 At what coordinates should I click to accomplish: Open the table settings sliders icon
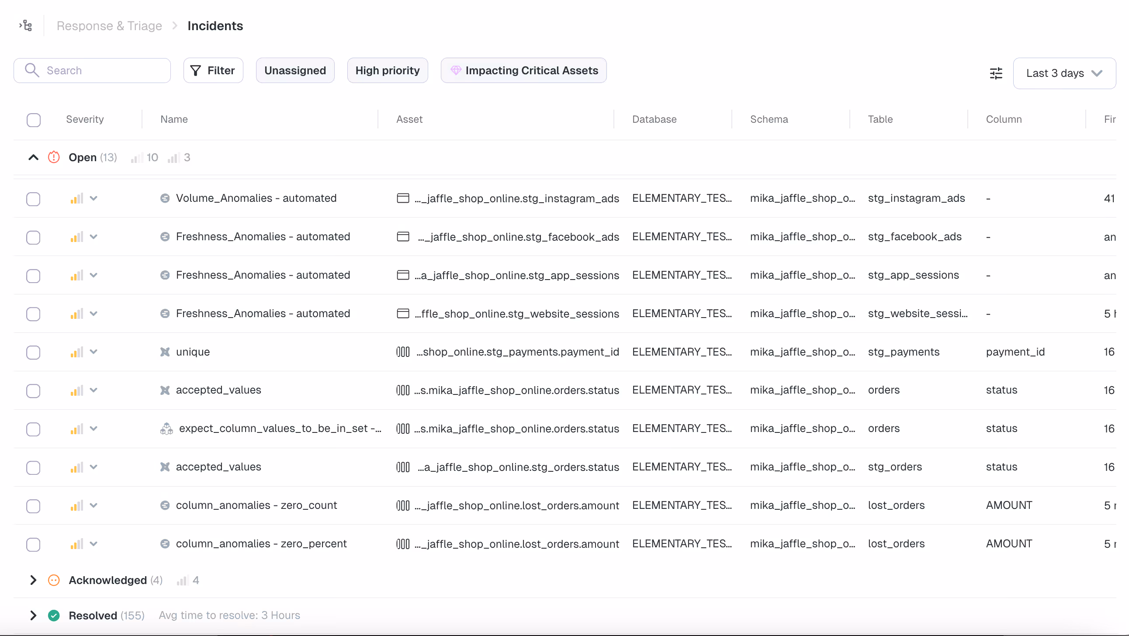point(996,73)
